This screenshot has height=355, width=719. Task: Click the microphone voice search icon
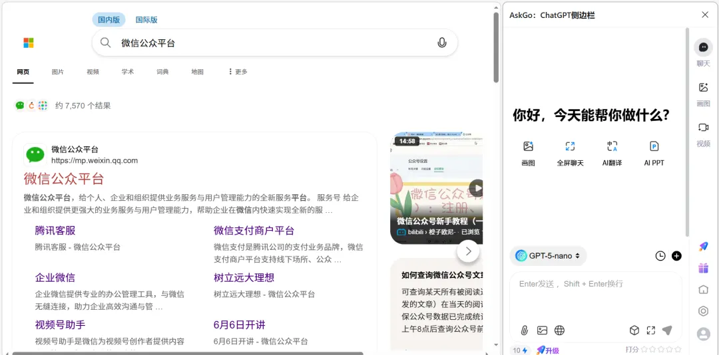coord(441,43)
